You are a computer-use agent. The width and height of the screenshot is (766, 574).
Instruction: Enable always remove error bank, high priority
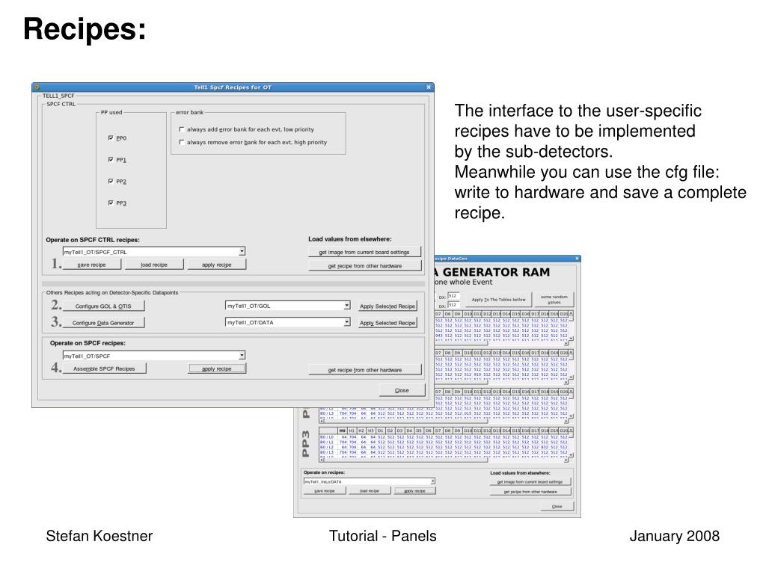pyautogui.click(x=182, y=142)
